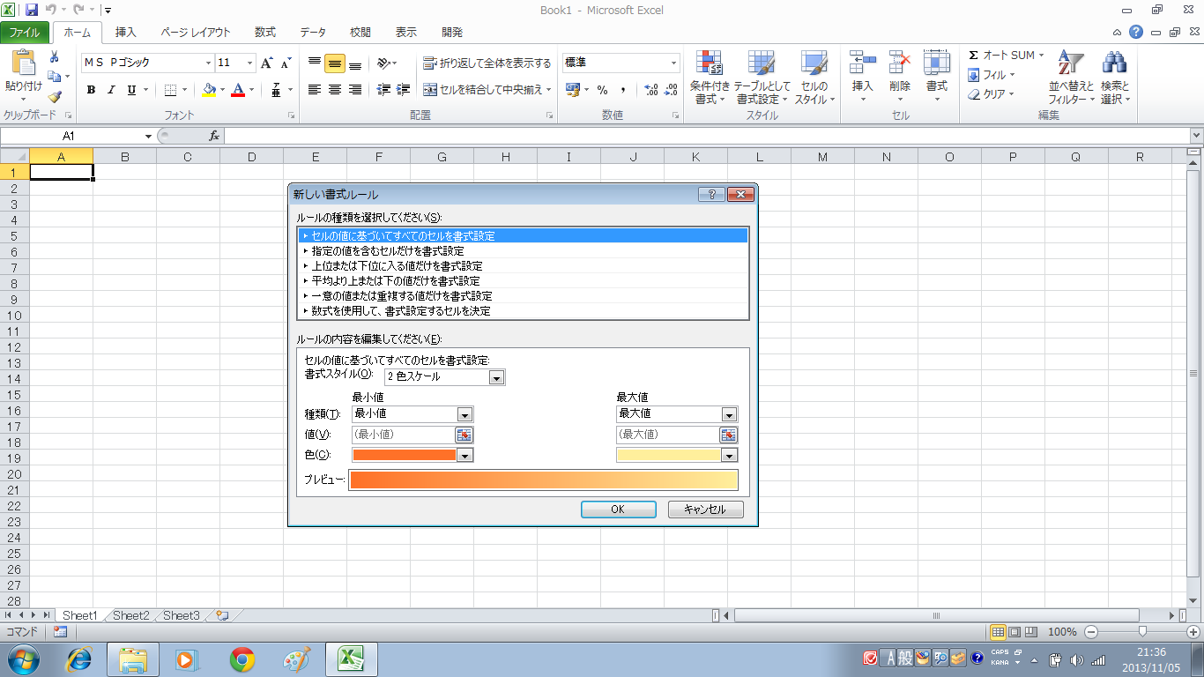Click the find and select binoculars icon

pyautogui.click(x=1114, y=63)
